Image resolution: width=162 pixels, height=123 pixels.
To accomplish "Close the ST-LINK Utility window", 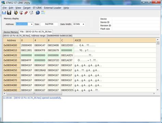I will (156, 2).
